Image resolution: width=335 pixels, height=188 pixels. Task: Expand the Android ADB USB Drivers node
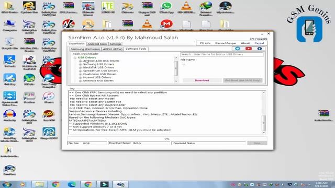pyautogui.click(x=80, y=61)
